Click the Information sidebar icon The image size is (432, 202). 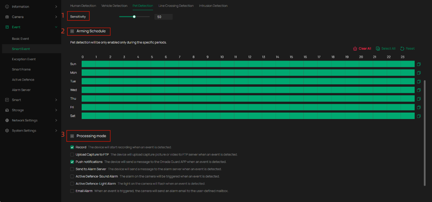coord(7,7)
